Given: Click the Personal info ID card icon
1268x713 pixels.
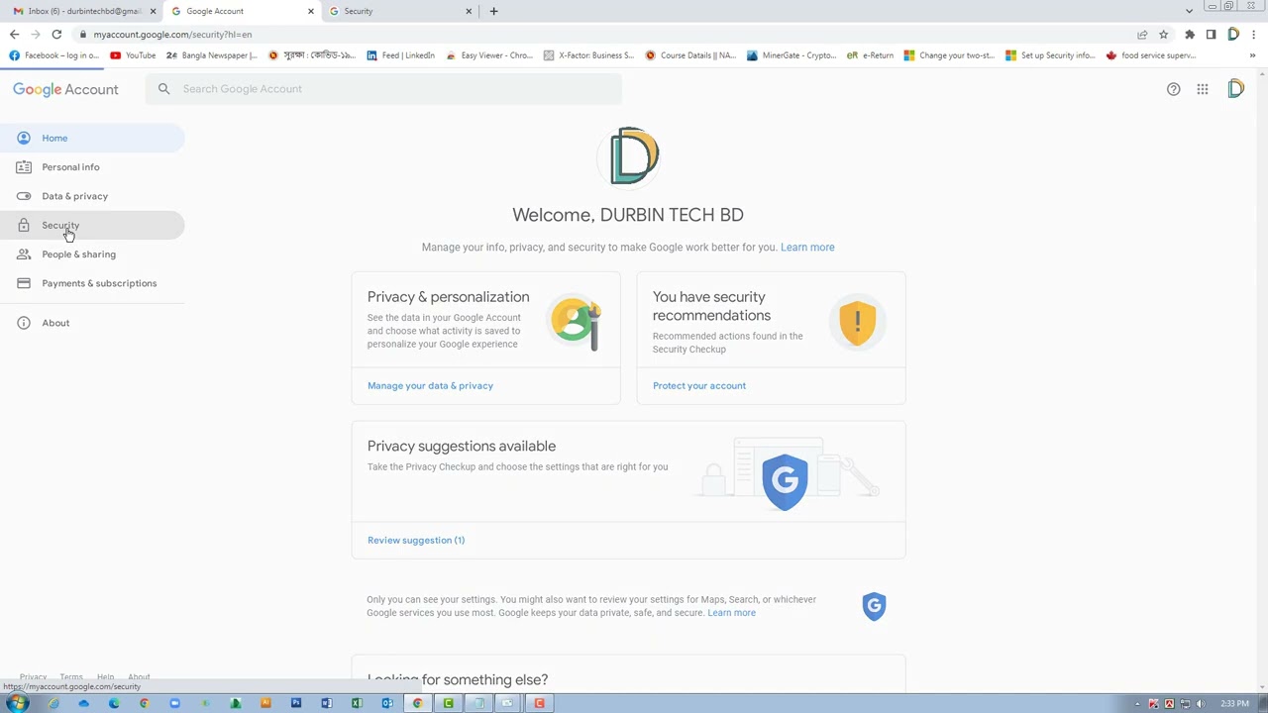Looking at the screenshot, I should pos(24,167).
